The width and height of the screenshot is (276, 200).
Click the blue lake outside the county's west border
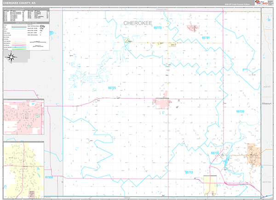point(51,33)
